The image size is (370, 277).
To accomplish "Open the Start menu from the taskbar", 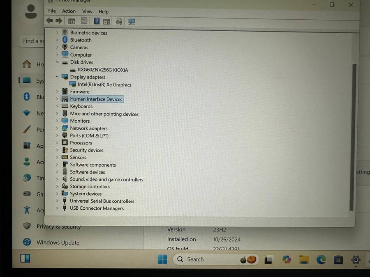I will [x=162, y=259].
